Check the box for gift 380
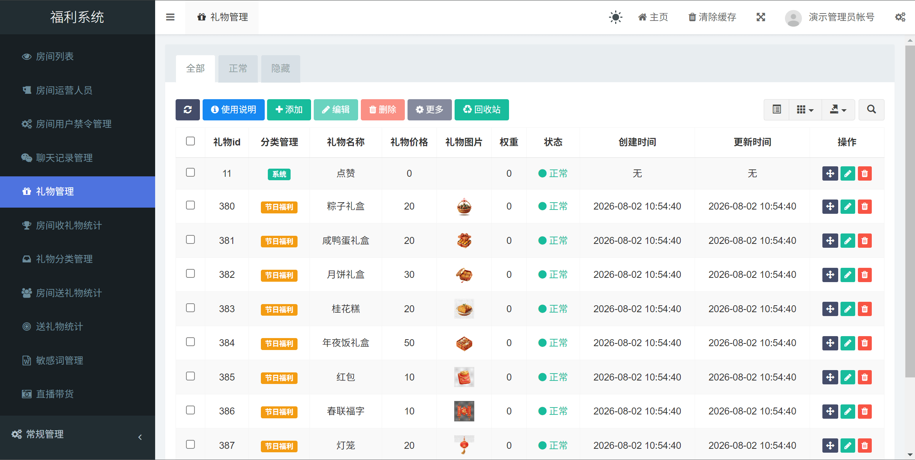Screen dimensions: 915x460 [190, 205]
